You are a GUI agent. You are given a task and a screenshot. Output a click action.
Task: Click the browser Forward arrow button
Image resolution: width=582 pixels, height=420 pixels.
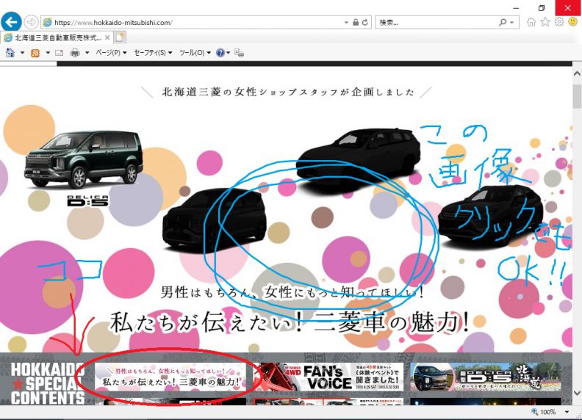(x=31, y=22)
